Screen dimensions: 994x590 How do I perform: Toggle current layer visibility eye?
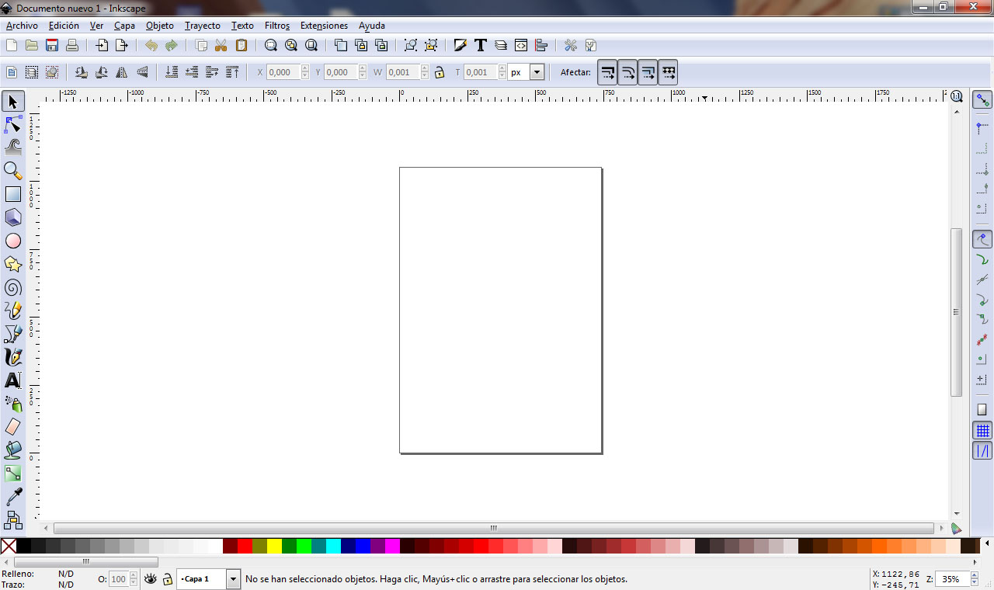[151, 579]
